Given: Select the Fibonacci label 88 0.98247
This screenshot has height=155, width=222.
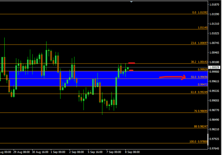Looking at the screenshot, I should tap(201, 126).
